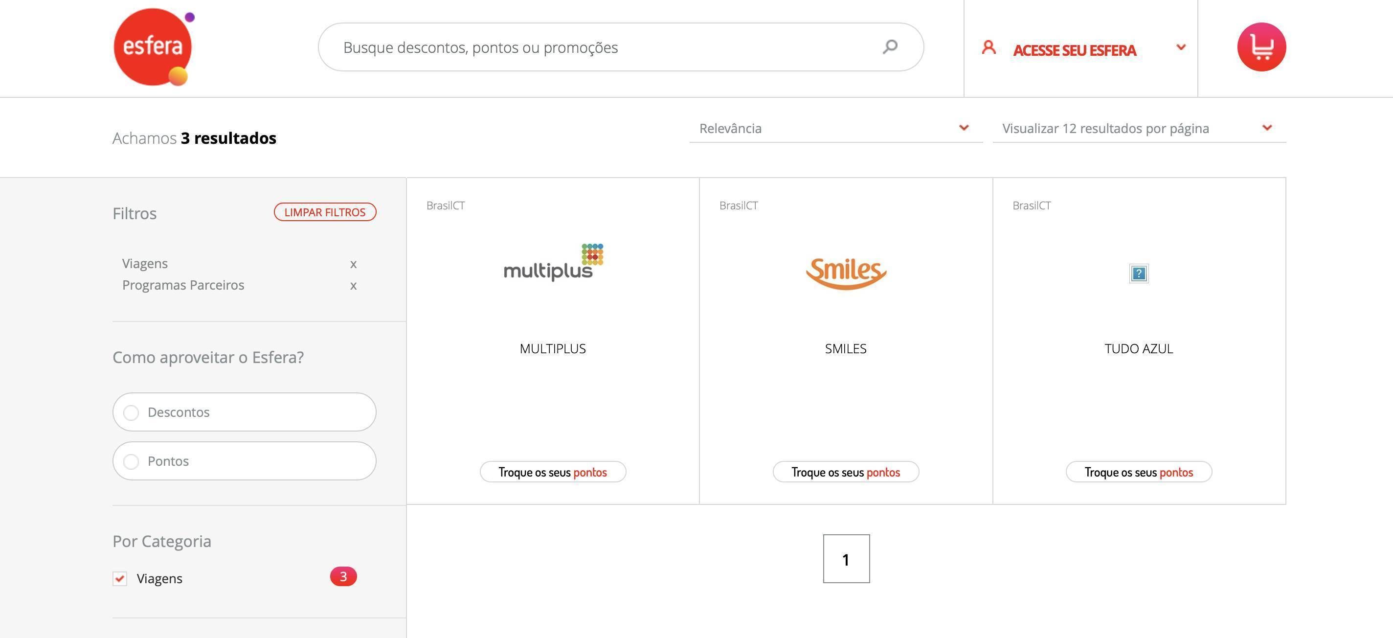Click BrasilCT label on Tudo Azul card
This screenshot has width=1393, height=638.
(x=1032, y=205)
